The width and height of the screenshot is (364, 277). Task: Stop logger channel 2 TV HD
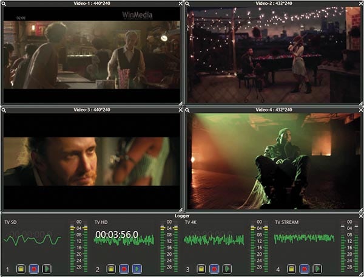[111, 269]
